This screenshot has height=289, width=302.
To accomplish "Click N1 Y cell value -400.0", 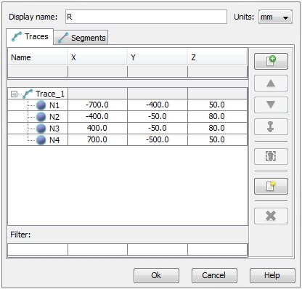I will [158, 105].
